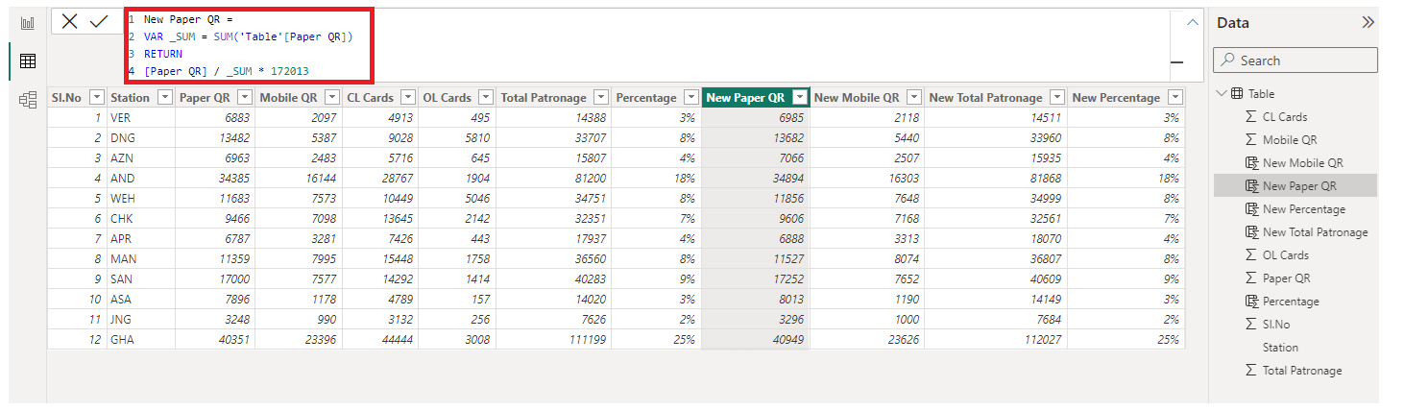Viewport: 1404px width, 411px height.
Task: Open OL Cards column filter dropdown
Action: pos(486,98)
